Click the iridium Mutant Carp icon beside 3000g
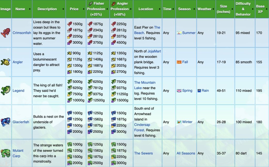The width and height of the screenshot is (269, 167). [x=113, y=163]
